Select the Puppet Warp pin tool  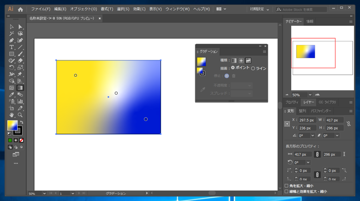pos(20,74)
